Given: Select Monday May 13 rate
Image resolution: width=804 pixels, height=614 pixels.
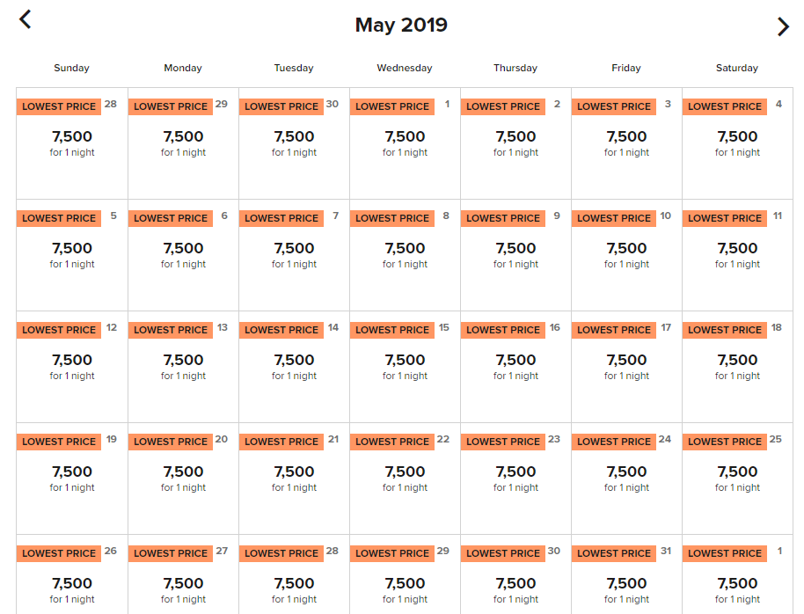Looking at the screenshot, I should click(x=183, y=367).
